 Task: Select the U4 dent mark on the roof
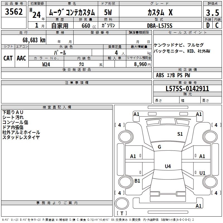coord(168,166)
